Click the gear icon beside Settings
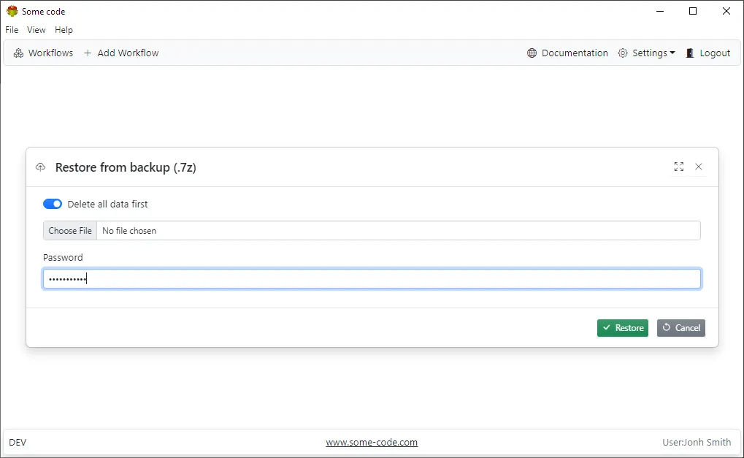Viewport: 744px width, 458px height. coord(623,53)
